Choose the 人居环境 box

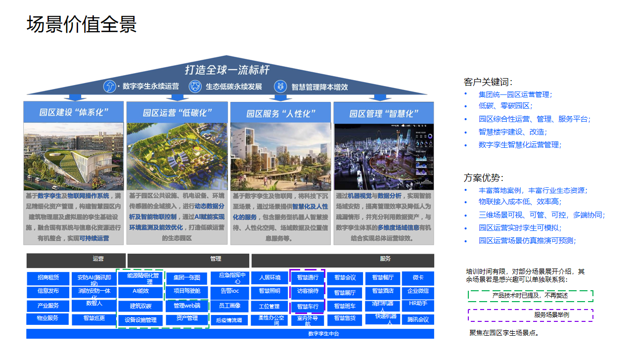(x=270, y=278)
